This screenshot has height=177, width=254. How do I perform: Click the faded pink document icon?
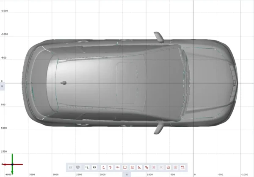click(x=176, y=167)
